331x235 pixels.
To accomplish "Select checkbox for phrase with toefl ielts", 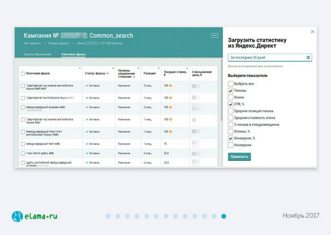I will click(23, 86).
